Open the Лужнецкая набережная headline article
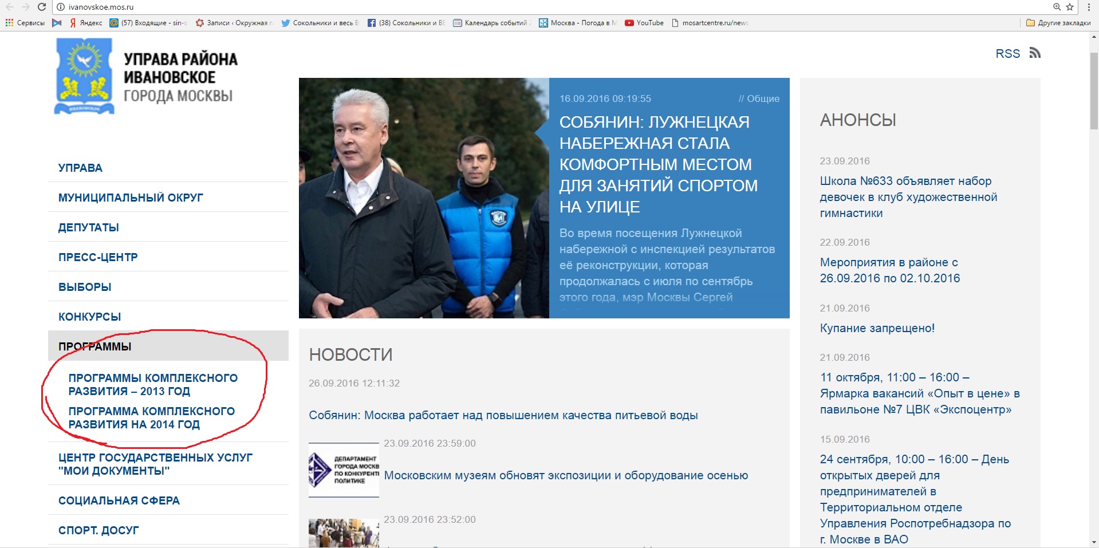Viewport: 1099px width, 548px height. 659,164
